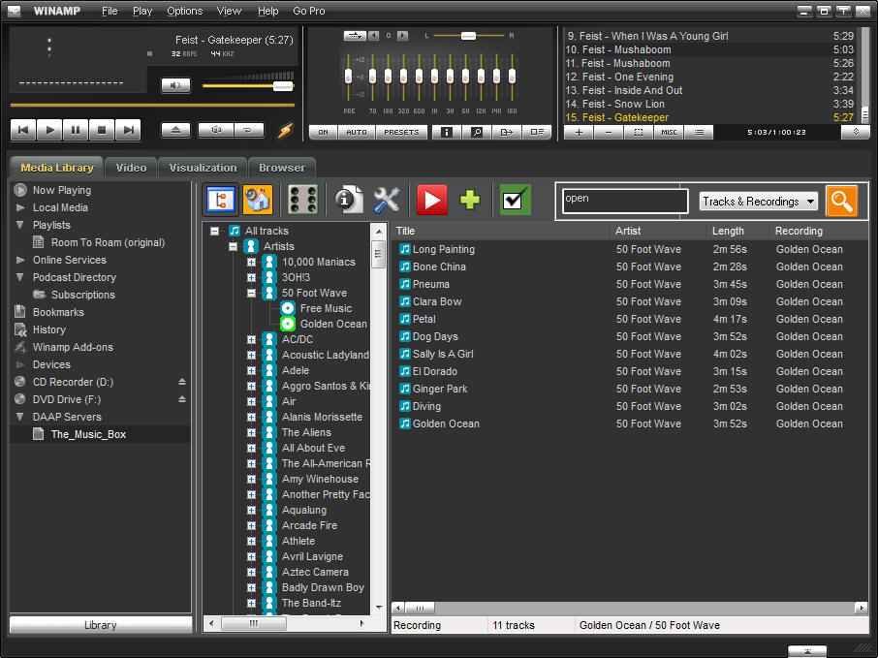Switch to the Browser tab
The width and height of the screenshot is (878, 658).
(282, 168)
